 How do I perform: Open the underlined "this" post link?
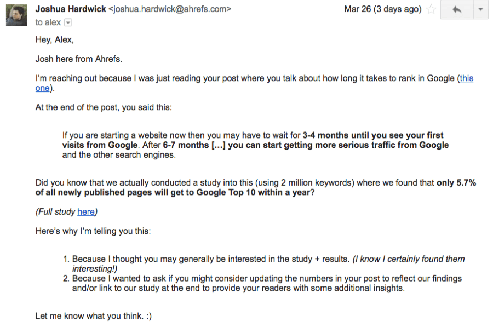(x=467, y=78)
